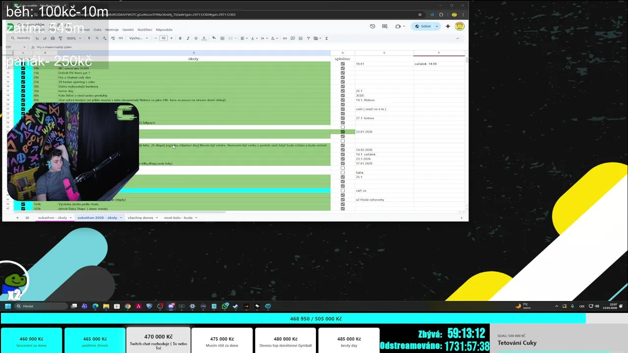The width and height of the screenshot is (628, 353).
Task: Select the Paint format roller icon
Action: (x=60, y=38)
